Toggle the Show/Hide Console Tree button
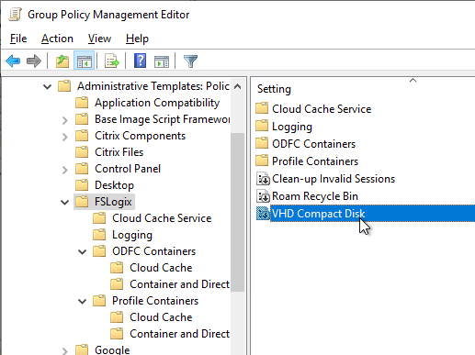This screenshot has width=475, height=355. [84, 61]
